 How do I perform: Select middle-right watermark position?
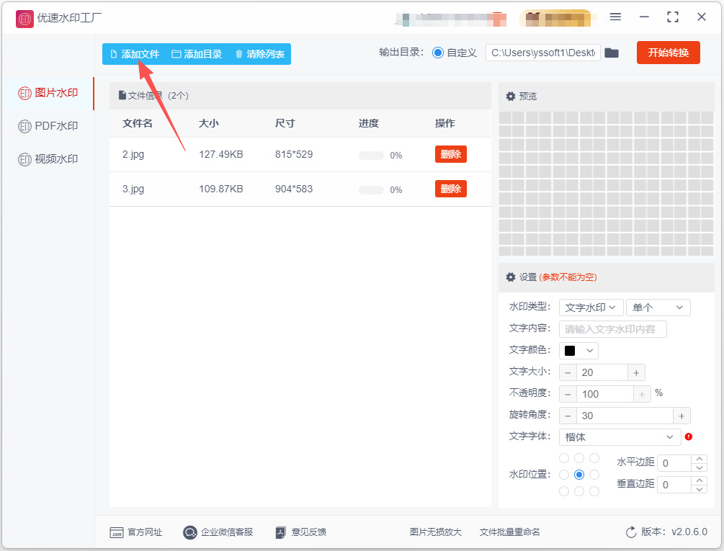pos(594,475)
